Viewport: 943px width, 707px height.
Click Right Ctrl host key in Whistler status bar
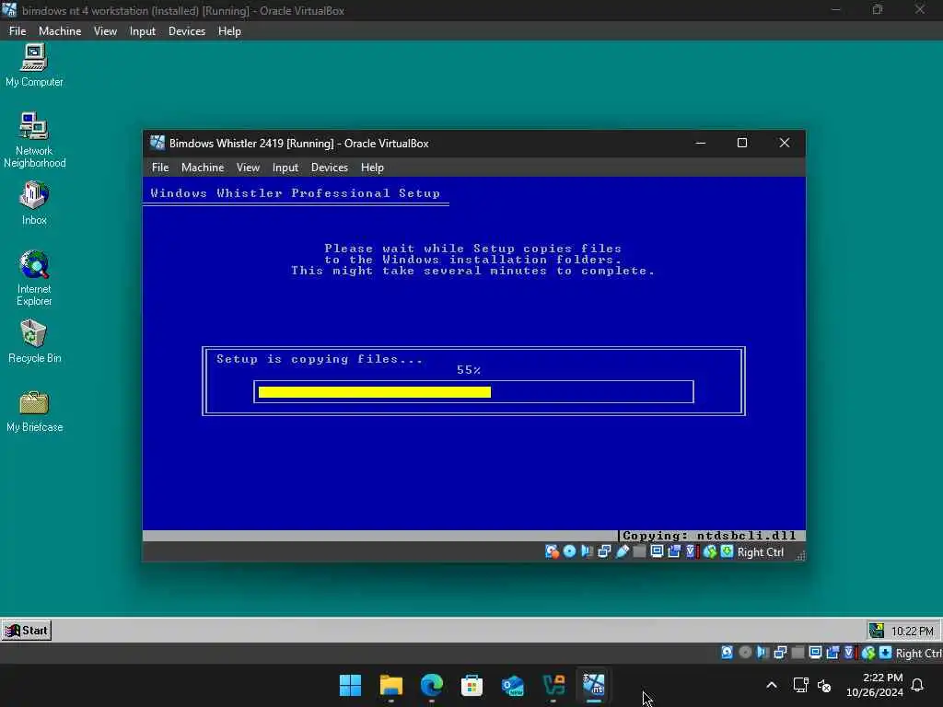click(760, 552)
